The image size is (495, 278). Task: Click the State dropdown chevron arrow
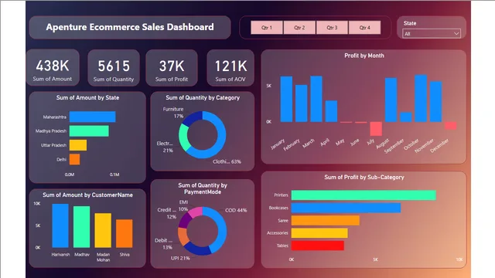(x=456, y=33)
